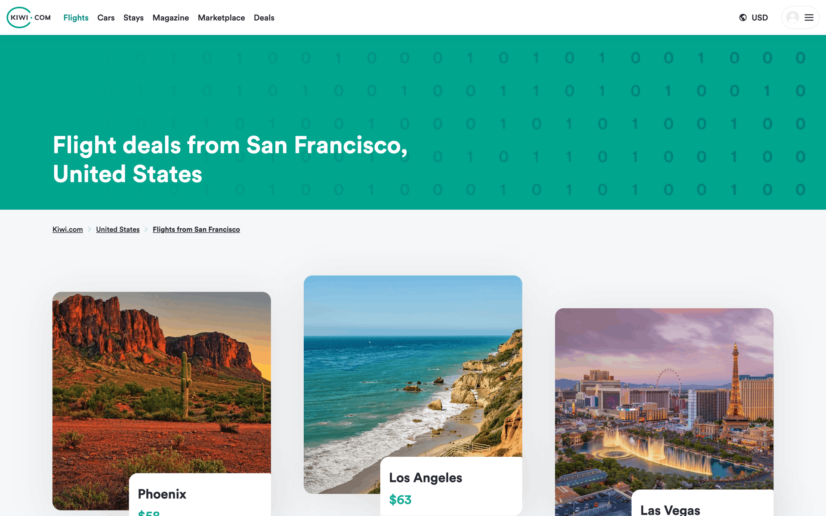
Task: Select the Las Vegas card title
Action: point(670,510)
